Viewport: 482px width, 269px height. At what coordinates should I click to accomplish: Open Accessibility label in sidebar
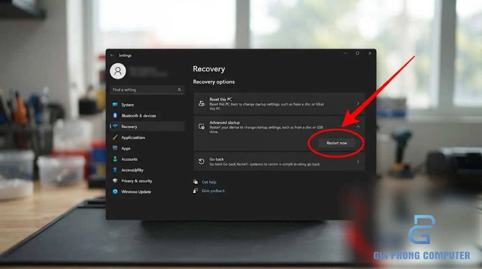[133, 170]
